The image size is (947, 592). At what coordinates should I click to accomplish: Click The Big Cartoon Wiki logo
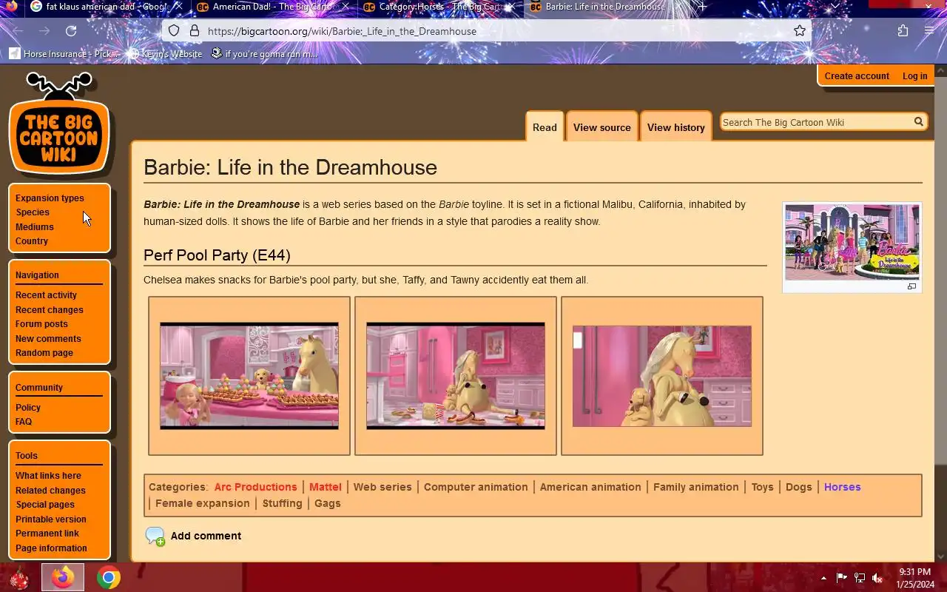59,123
